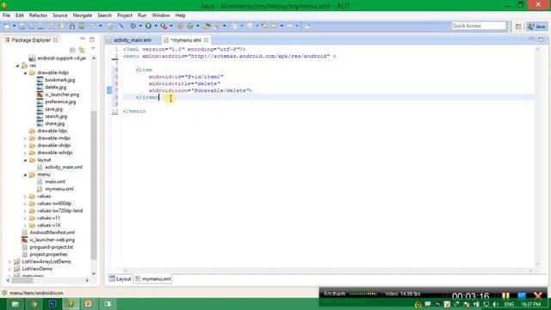Pause the screen recording

tap(505, 296)
